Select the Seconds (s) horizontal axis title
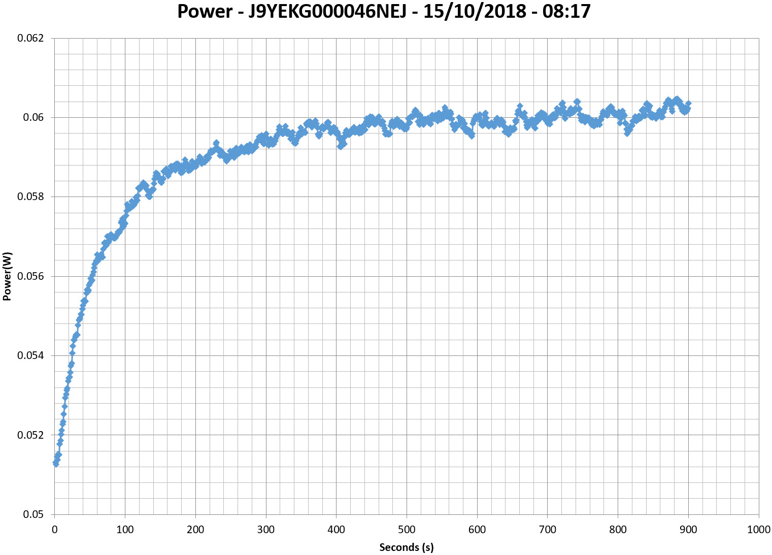 [x=406, y=547]
